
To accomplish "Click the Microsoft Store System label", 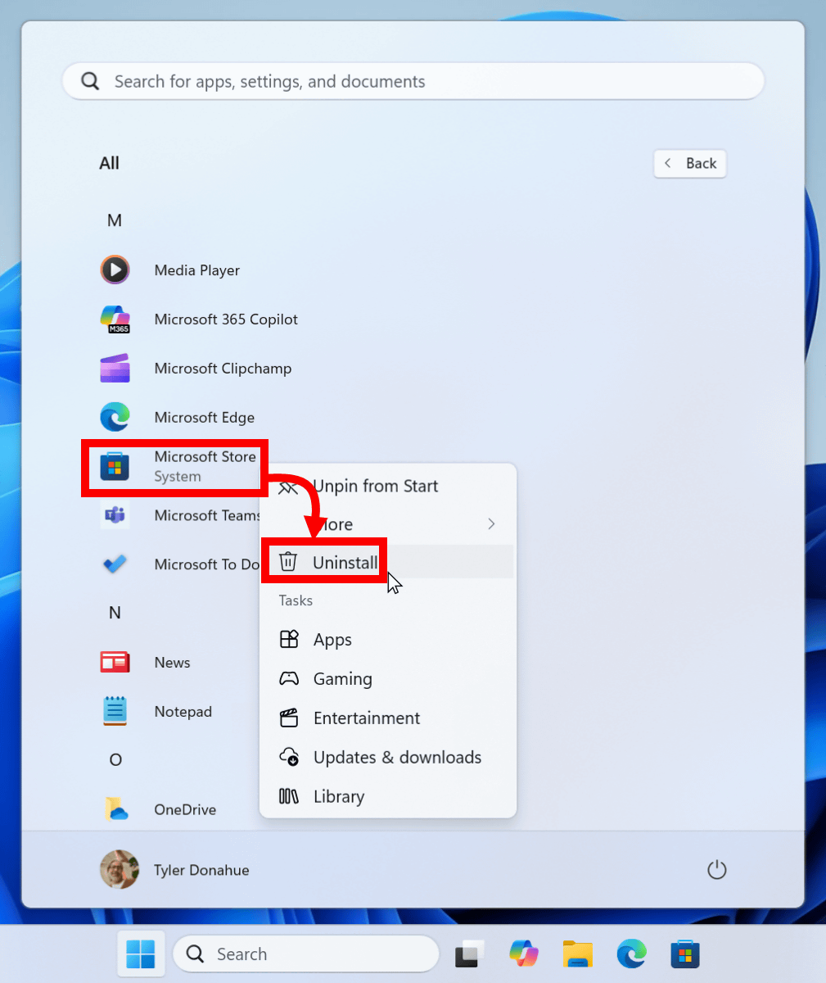I will pos(205,466).
